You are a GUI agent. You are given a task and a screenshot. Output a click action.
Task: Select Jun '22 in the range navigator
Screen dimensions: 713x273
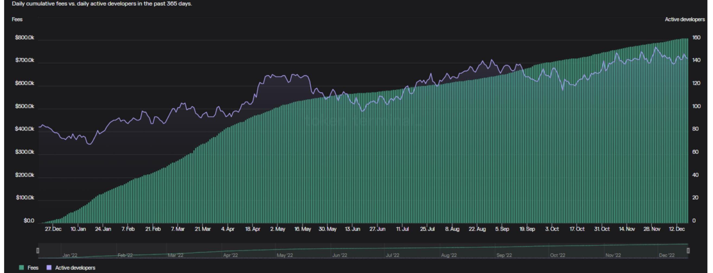[339, 255]
